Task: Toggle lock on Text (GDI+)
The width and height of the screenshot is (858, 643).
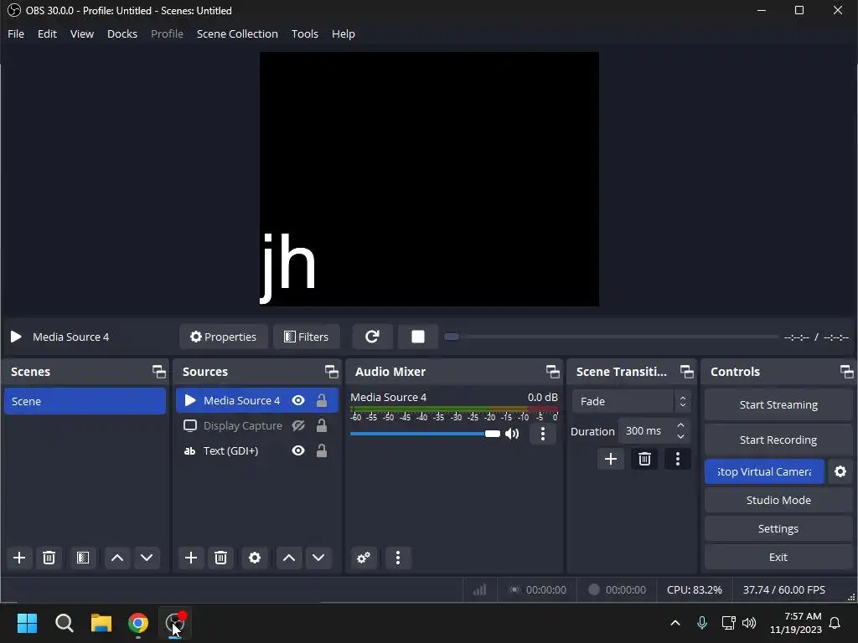Action: [322, 450]
